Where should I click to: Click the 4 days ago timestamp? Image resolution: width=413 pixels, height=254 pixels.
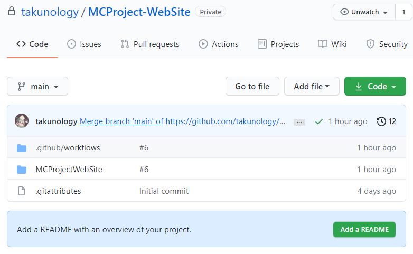[377, 191]
